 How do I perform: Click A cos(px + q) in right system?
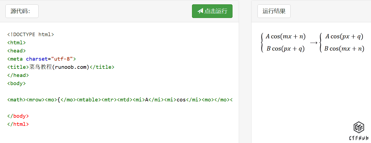[344, 36]
